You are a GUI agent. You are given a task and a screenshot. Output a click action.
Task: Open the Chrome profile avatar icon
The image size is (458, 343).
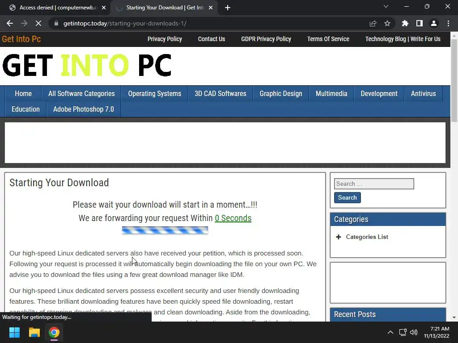click(434, 23)
